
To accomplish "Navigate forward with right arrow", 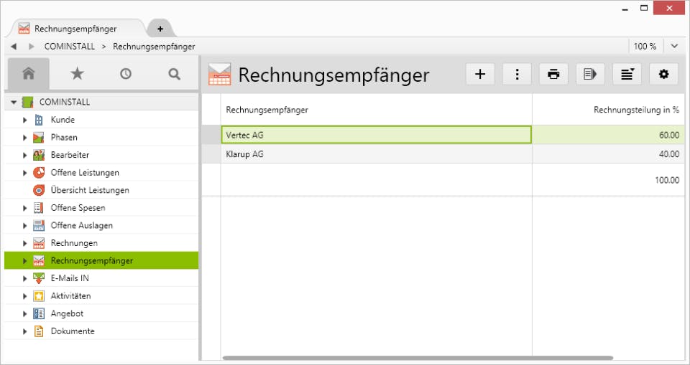I will [31, 46].
